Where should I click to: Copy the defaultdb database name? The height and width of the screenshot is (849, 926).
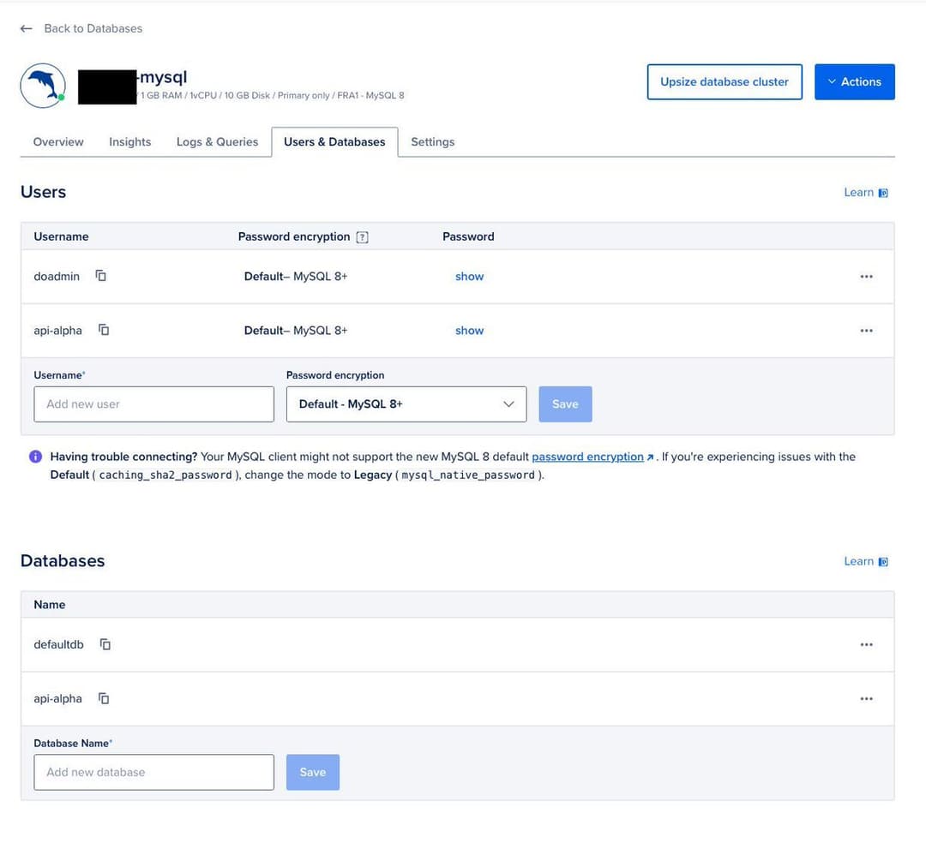[105, 644]
